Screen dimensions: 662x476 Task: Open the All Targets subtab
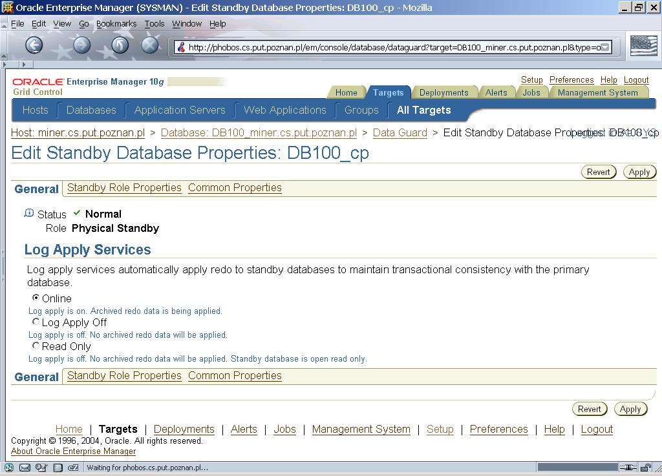point(424,110)
